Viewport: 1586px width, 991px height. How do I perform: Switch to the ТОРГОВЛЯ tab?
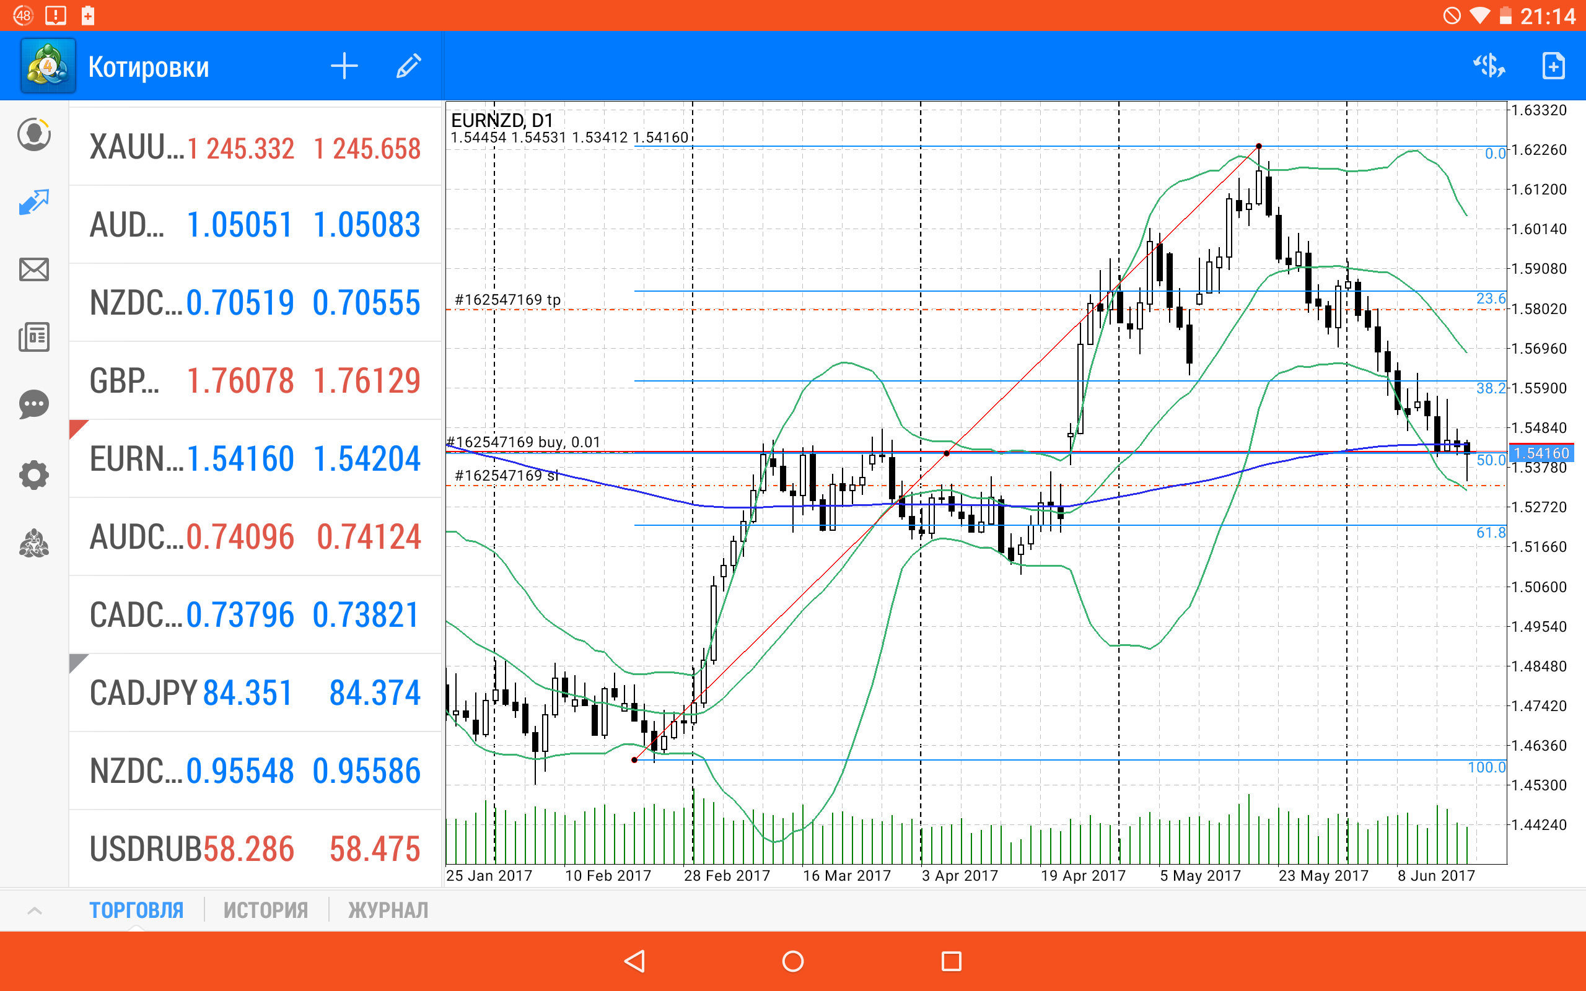[136, 910]
